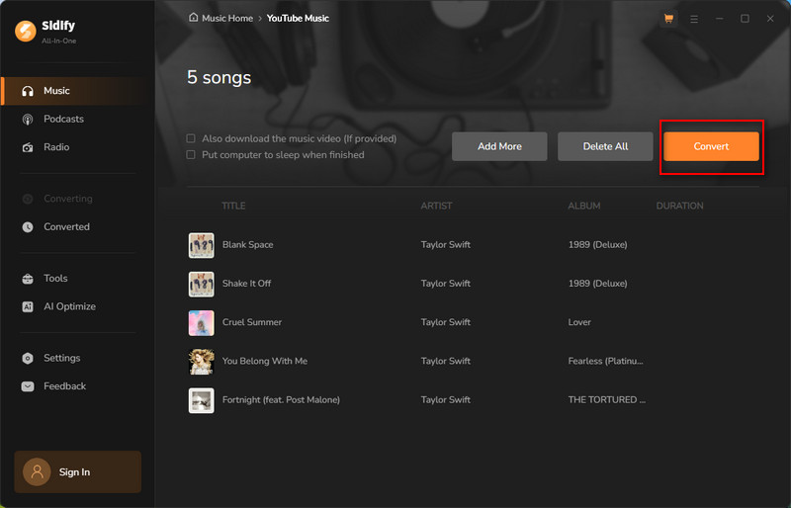The image size is (791, 508).
Task: Click the Converting status icon
Action: [x=28, y=199]
